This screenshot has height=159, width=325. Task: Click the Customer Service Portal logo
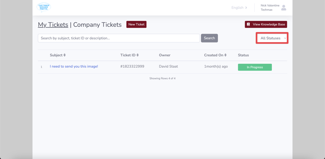pyautogui.click(x=44, y=7)
